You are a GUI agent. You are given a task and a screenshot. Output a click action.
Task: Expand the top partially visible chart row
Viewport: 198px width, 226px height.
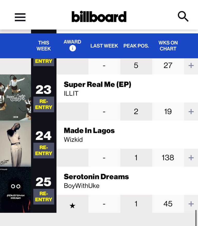191,65
